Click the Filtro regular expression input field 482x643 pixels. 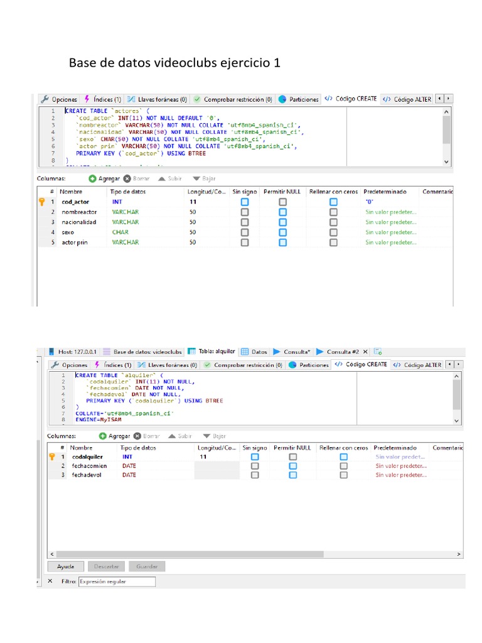[x=117, y=581]
